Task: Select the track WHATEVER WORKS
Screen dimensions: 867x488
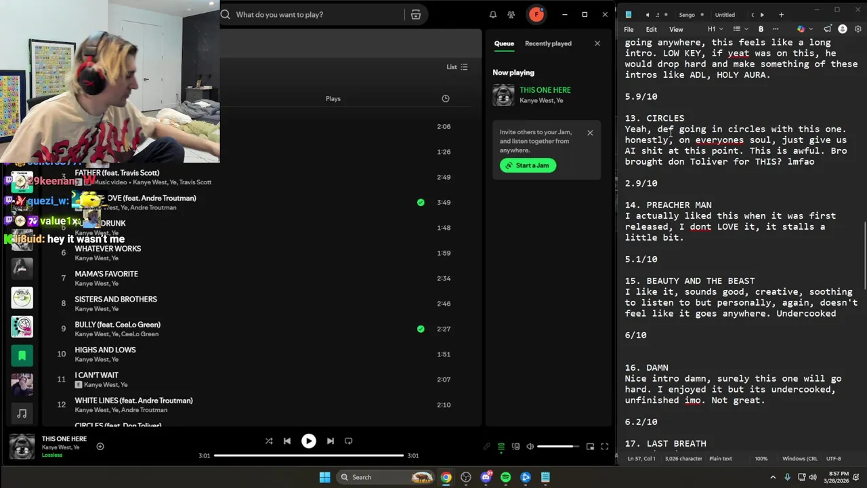Action: (x=108, y=249)
